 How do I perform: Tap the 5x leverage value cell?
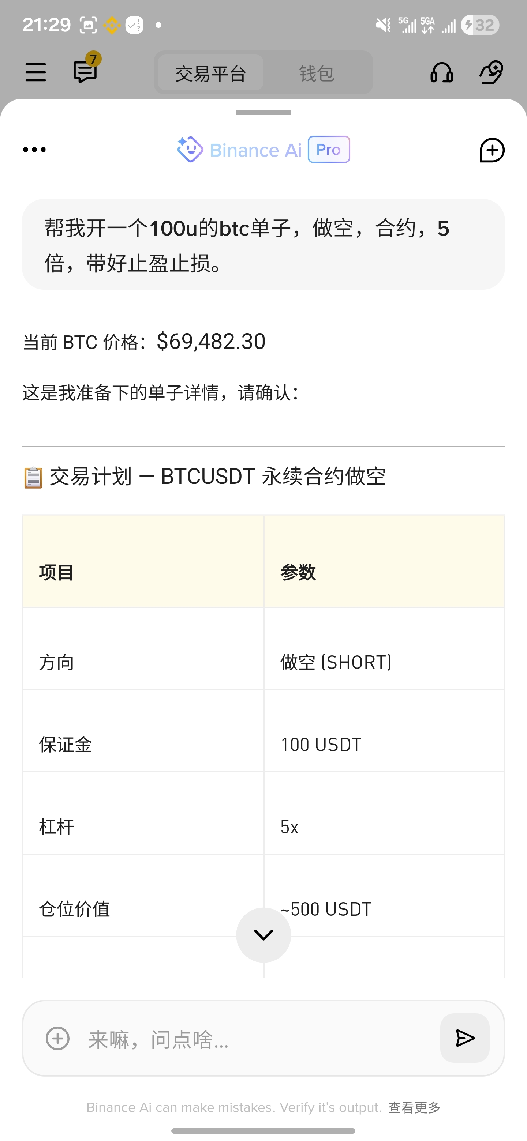pyautogui.click(x=384, y=827)
